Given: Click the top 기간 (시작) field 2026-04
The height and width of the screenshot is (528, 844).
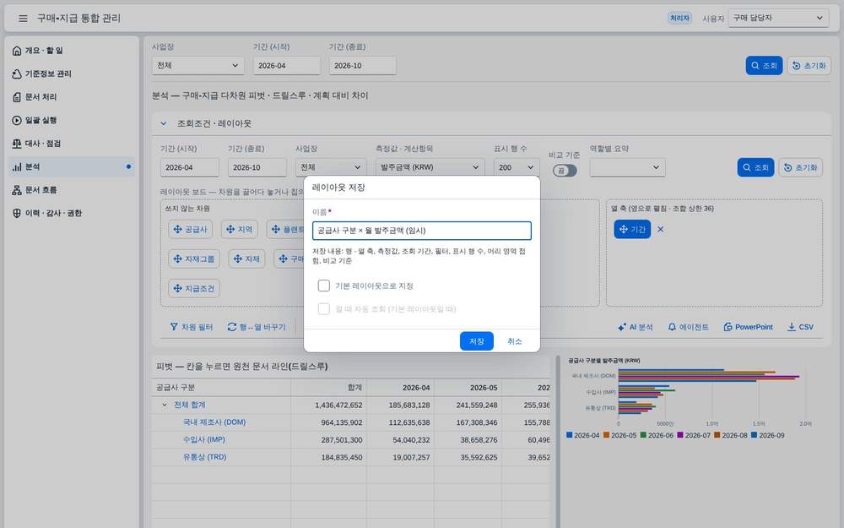Looking at the screenshot, I should 286,65.
